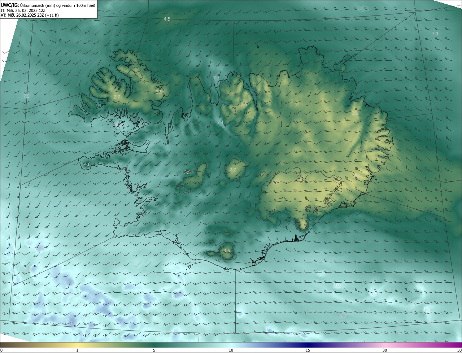Image resolution: width=462 pixels, height=353 pixels.
Task: Click the '7.4' value label on the map
Action: click(x=220, y=123)
